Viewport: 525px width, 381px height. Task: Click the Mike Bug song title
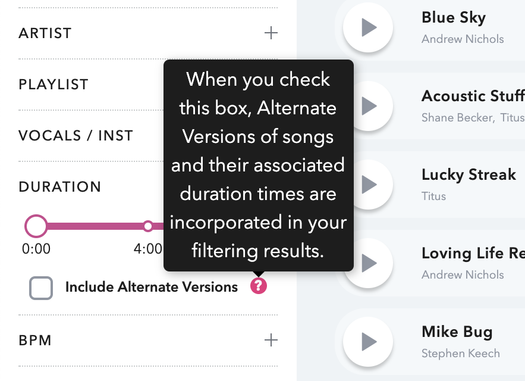457,332
